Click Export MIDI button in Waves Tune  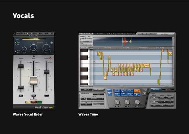120,34
